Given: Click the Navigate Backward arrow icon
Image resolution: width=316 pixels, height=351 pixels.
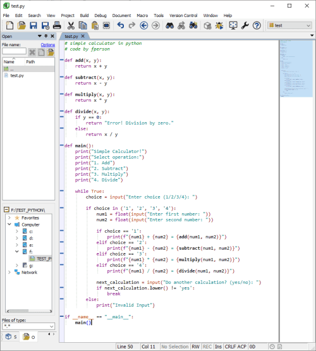Looking at the screenshot, I should [144, 25].
